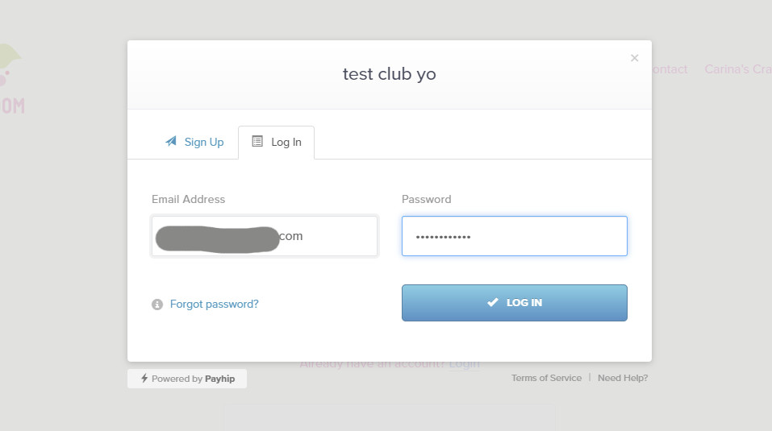
Task: Click the test club yo title
Action: pyautogui.click(x=390, y=74)
